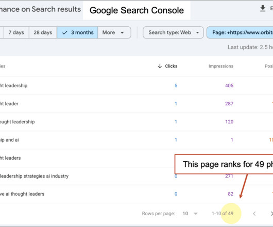273x227 pixels.
Task: Click the Impressions column header
Action: point(221,66)
